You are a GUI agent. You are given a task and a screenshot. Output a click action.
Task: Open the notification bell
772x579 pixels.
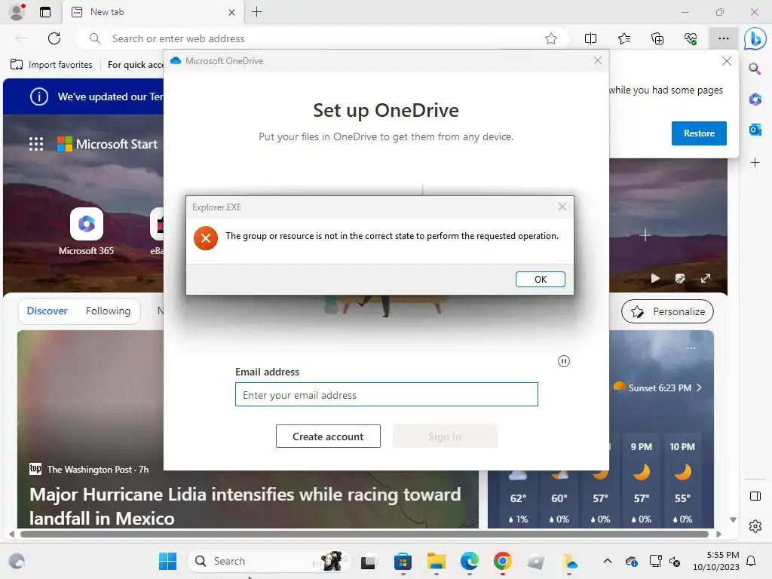(751, 561)
